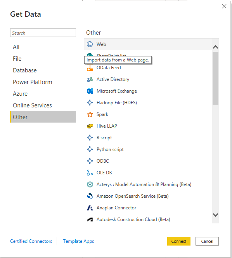The height and width of the screenshot is (258, 232).
Task: Select the Web globe icon
Action: [90, 44]
